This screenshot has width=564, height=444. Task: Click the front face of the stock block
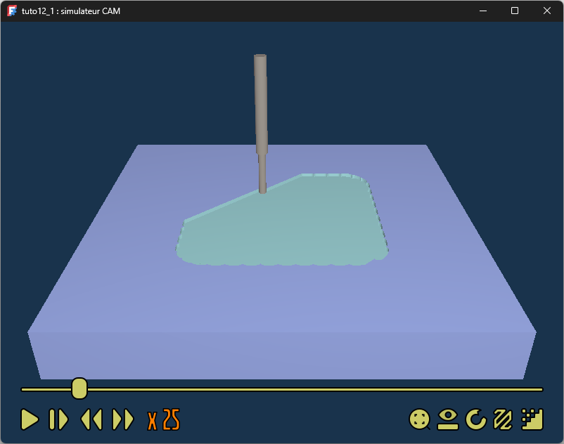click(x=281, y=355)
